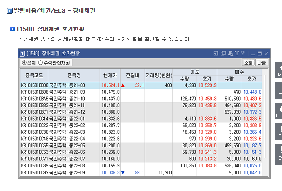
Task: Select 국민주택1종21-09 in the name column
Action: tap(67, 92)
